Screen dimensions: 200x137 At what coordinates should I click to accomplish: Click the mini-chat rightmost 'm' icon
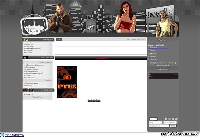tap(176, 119)
